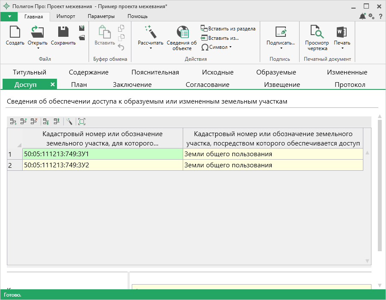The image size is (386, 300).
Task: Click the Сохранить floppy disk icon
Action: 63,33
